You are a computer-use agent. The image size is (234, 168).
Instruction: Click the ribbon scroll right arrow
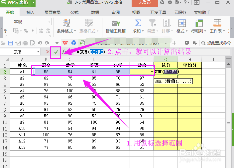click(232, 28)
